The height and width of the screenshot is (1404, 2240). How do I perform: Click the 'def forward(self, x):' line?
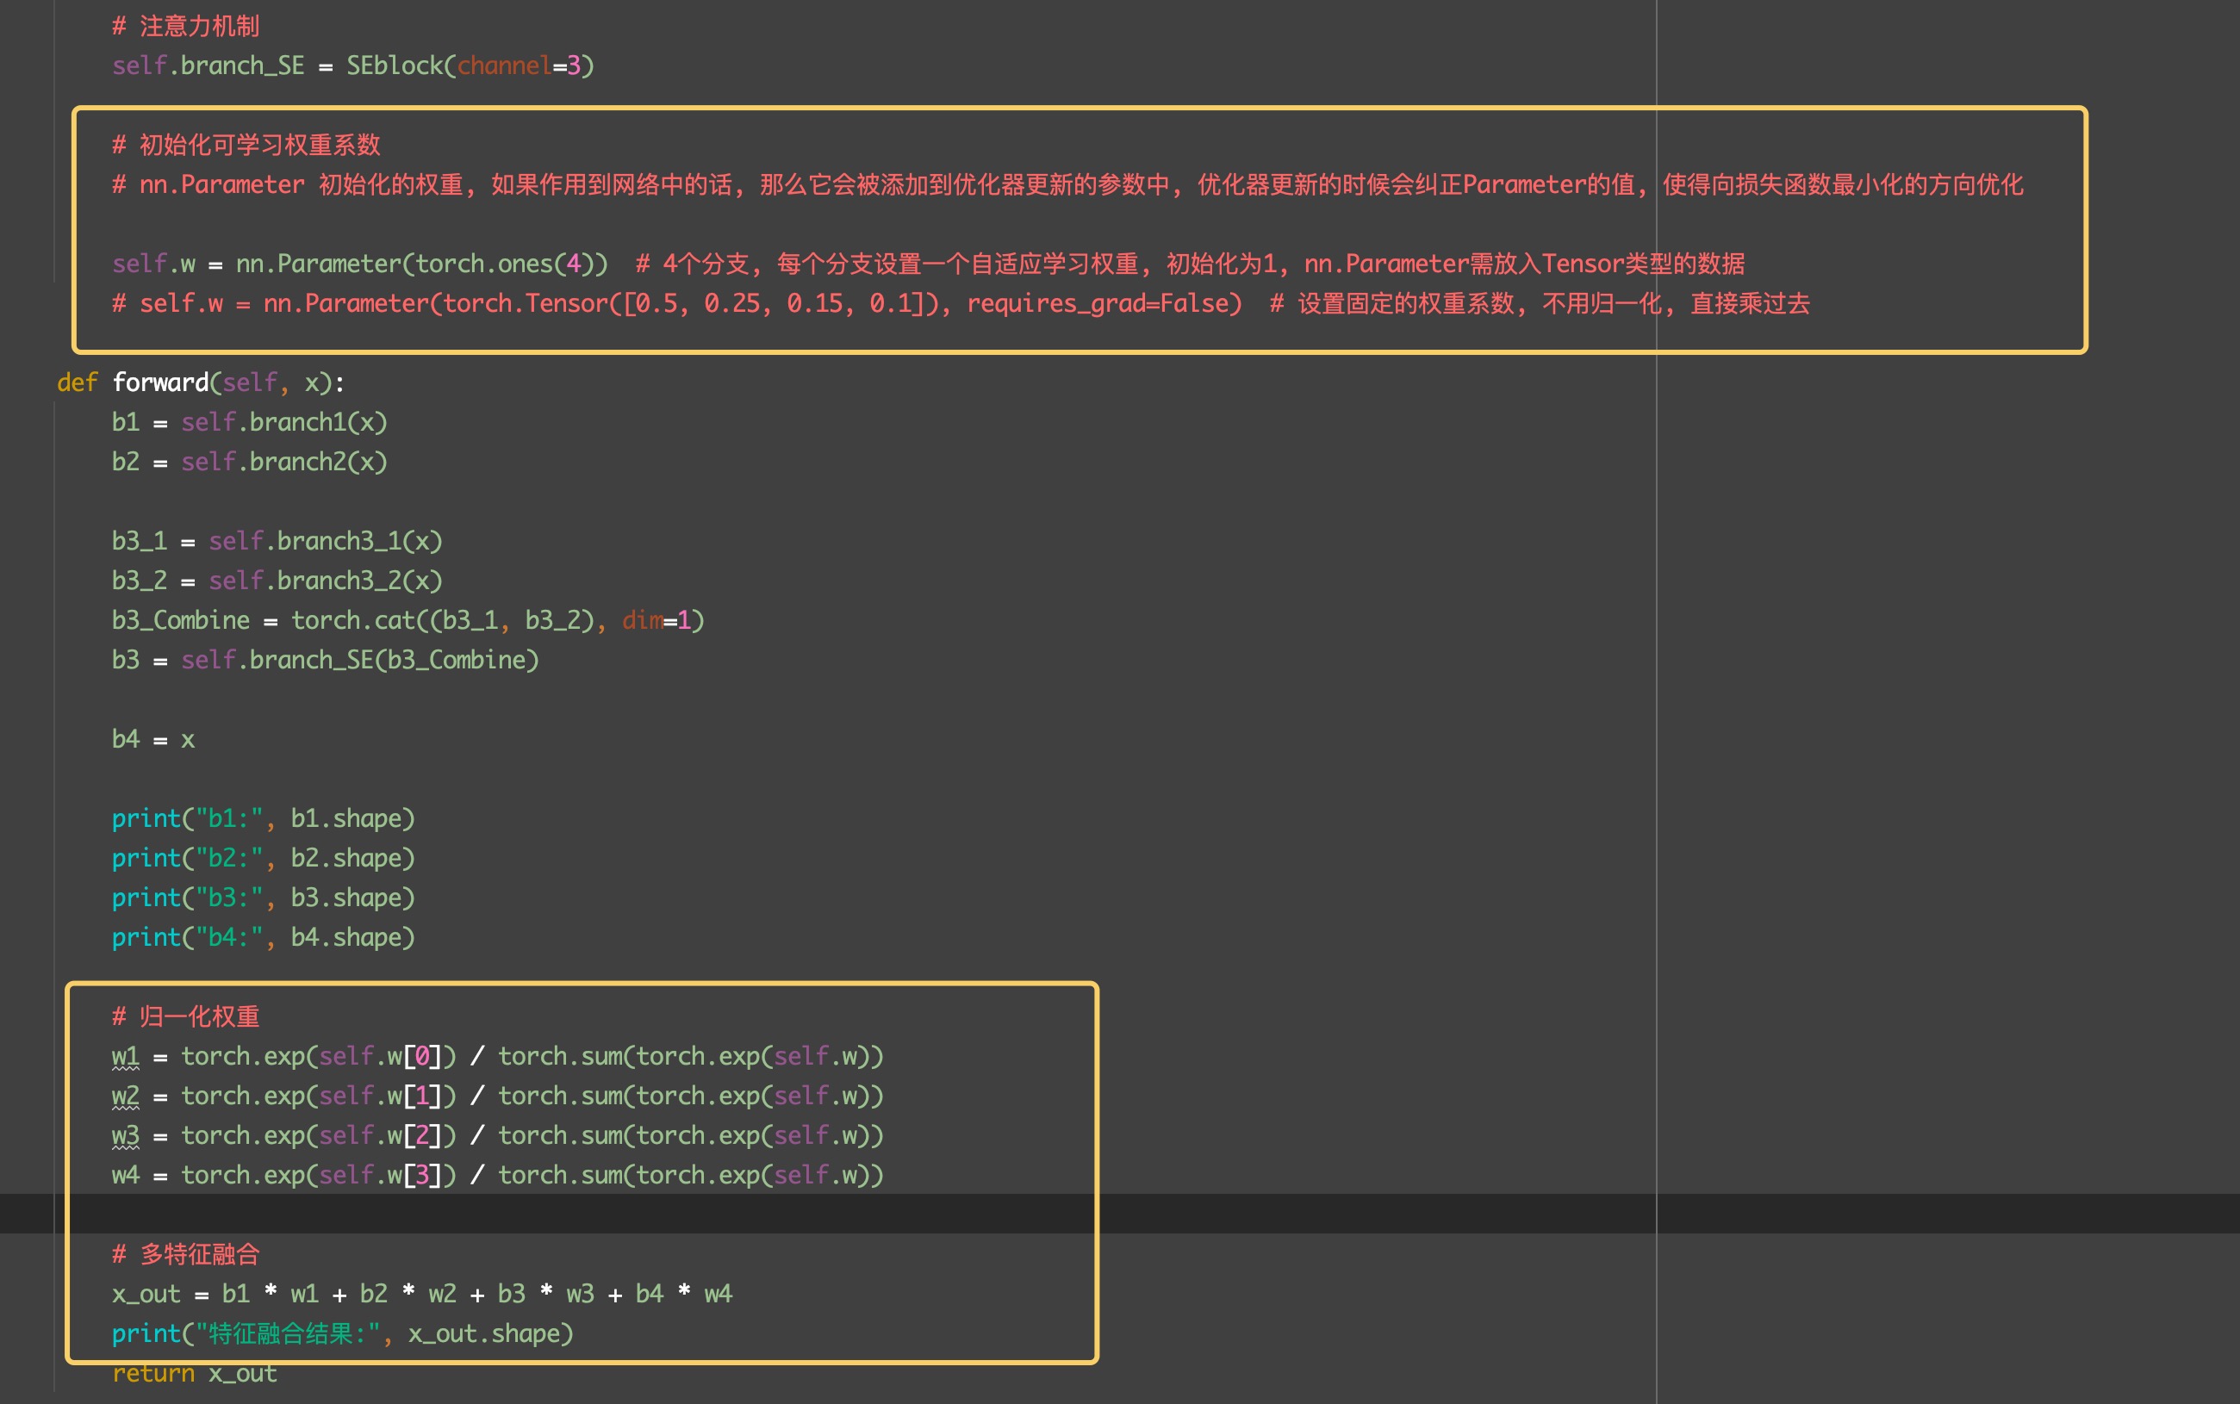[x=201, y=382]
